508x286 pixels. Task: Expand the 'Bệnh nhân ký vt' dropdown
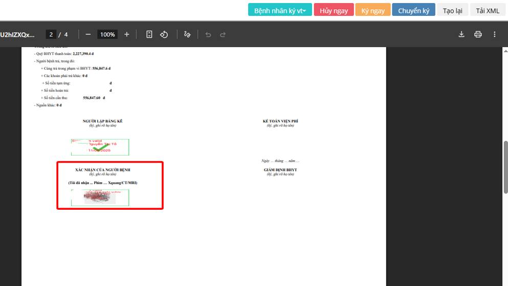(x=280, y=10)
